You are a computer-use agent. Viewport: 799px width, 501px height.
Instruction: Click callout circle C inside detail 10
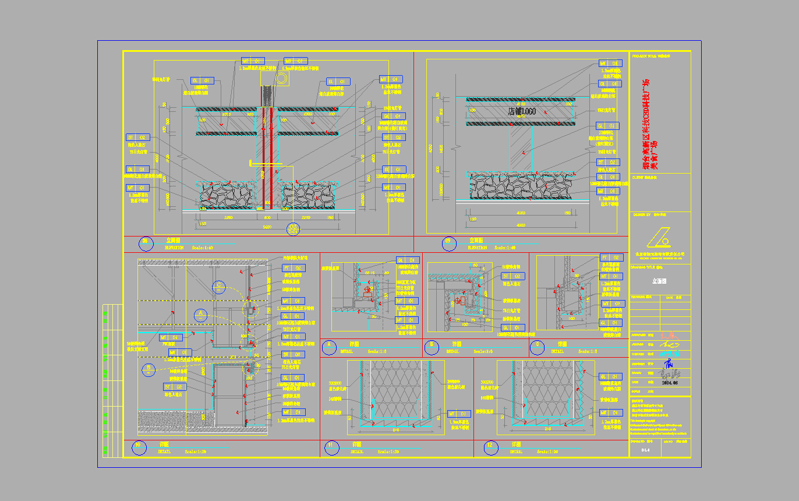pos(219,286)
